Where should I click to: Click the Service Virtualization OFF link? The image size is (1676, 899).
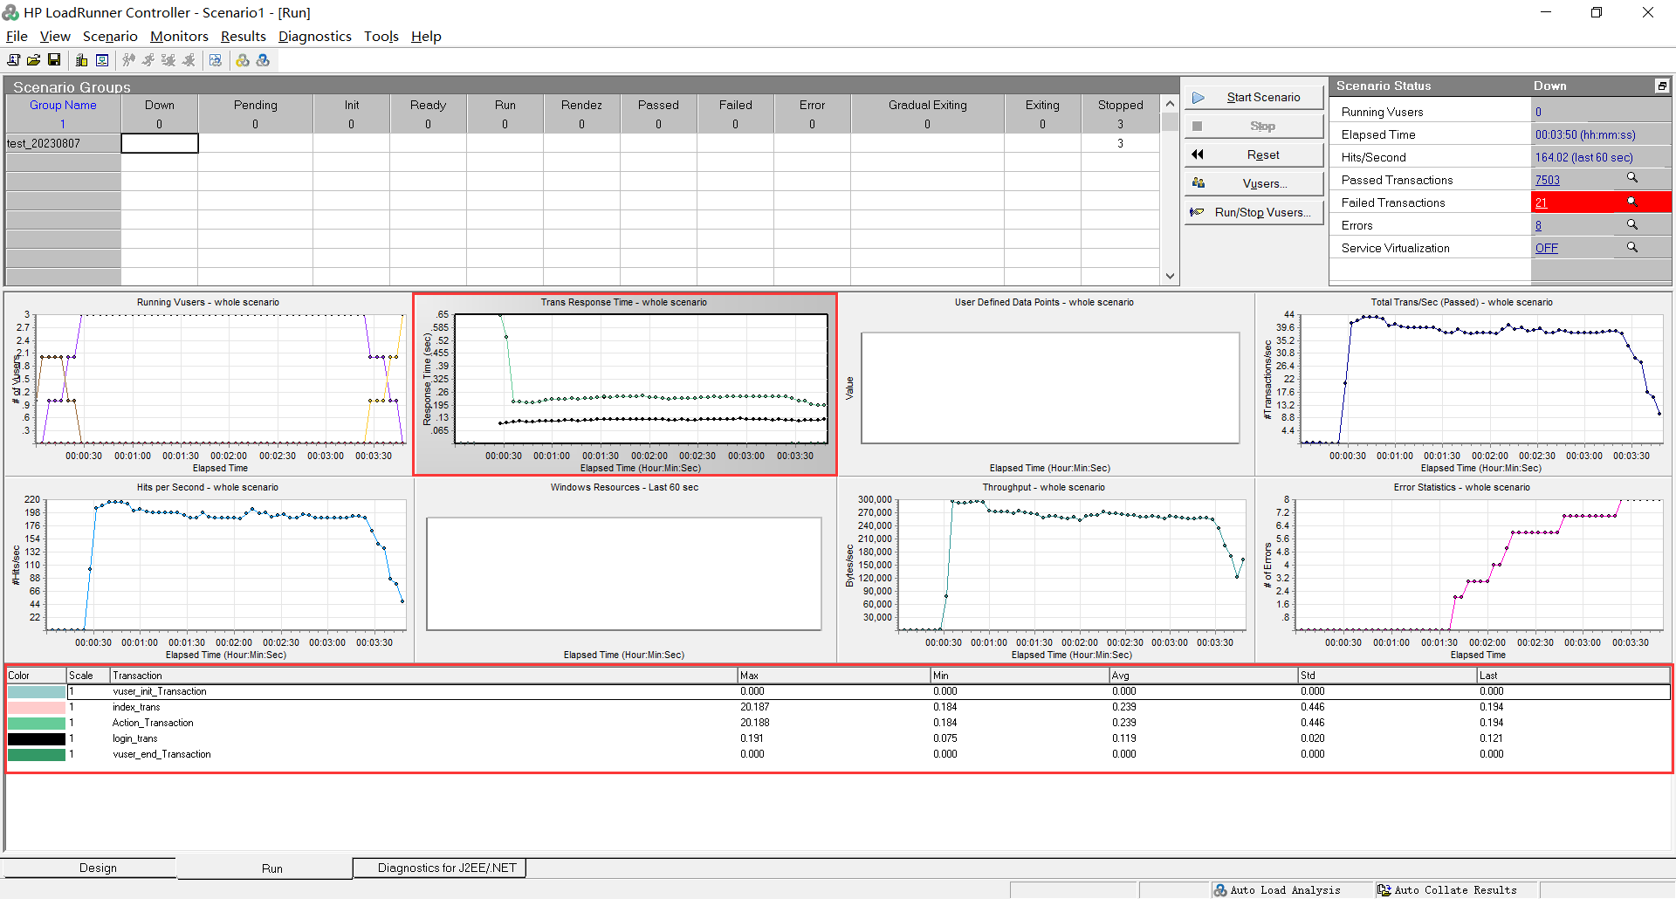(x=1546, y=248)
